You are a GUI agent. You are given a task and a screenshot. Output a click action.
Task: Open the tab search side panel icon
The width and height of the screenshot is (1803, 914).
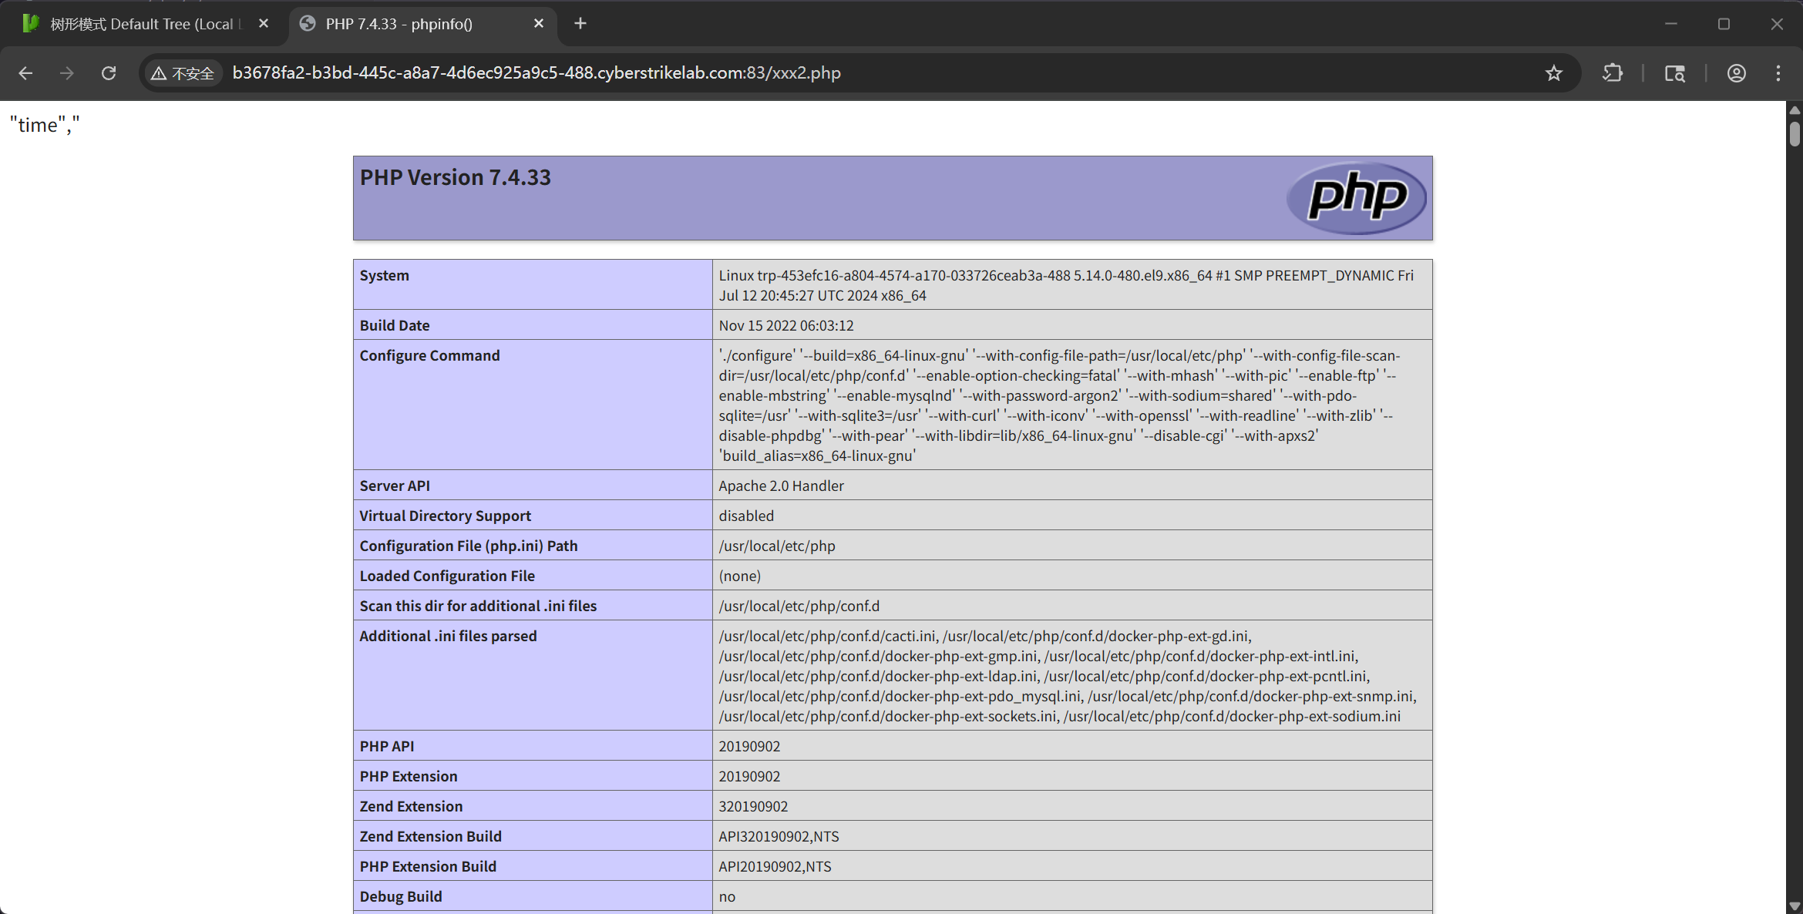(1674, 73)
